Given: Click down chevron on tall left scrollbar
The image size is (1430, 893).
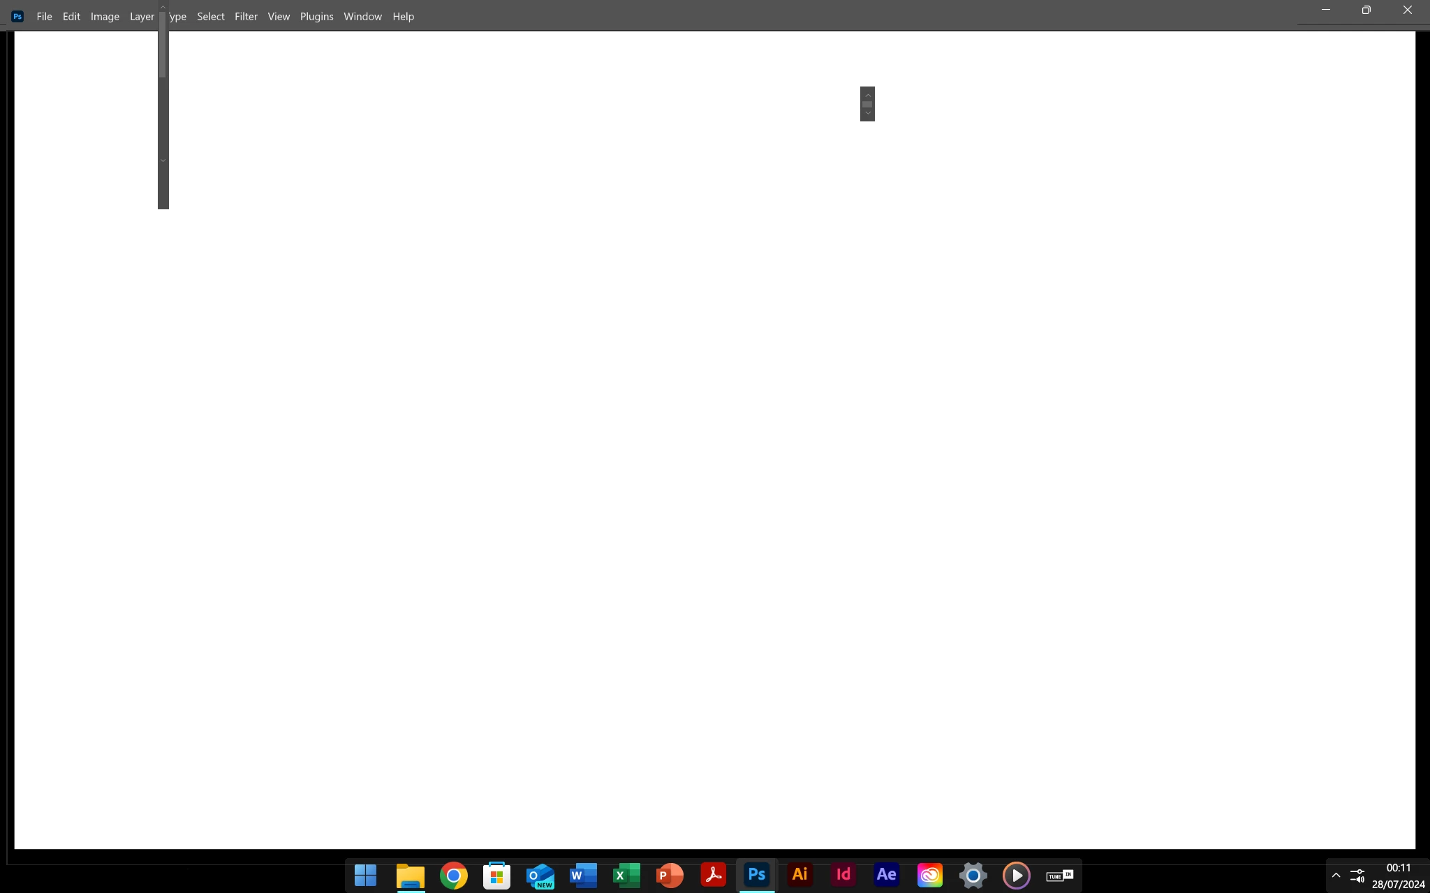Looking at the screenshot, I should click(163, 160).
